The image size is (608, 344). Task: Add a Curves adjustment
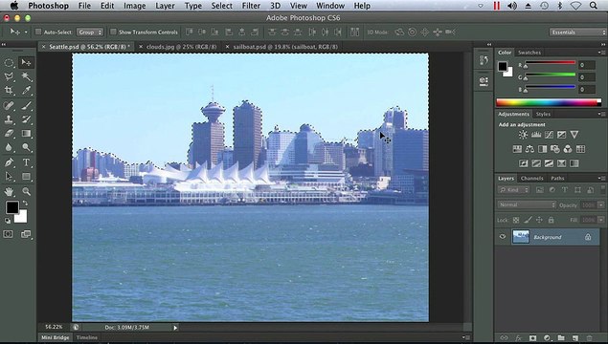tap(549, 135)
